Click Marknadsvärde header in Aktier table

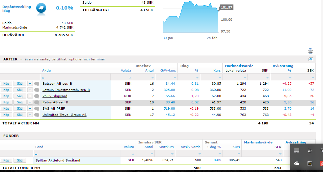point(239,66)
